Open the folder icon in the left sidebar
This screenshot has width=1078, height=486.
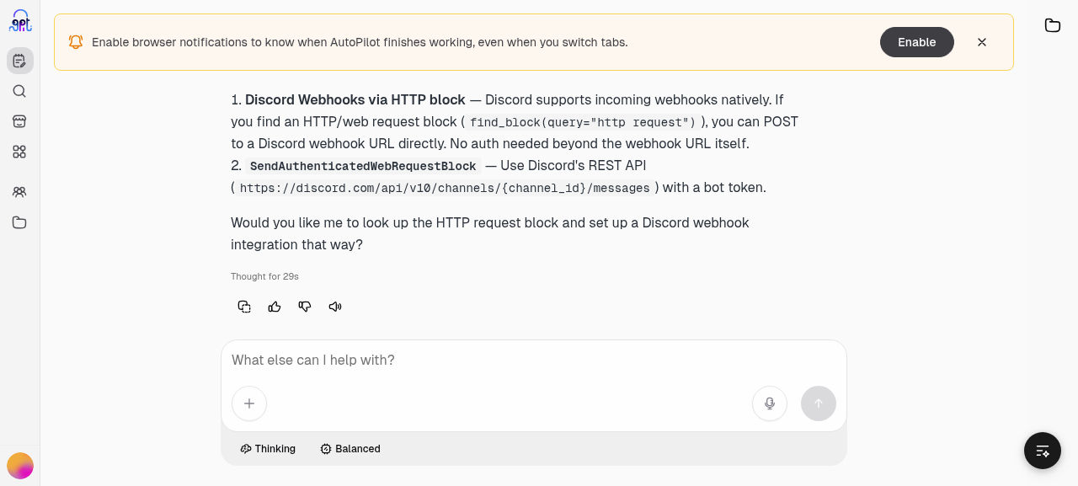click(x=19, y=222)
